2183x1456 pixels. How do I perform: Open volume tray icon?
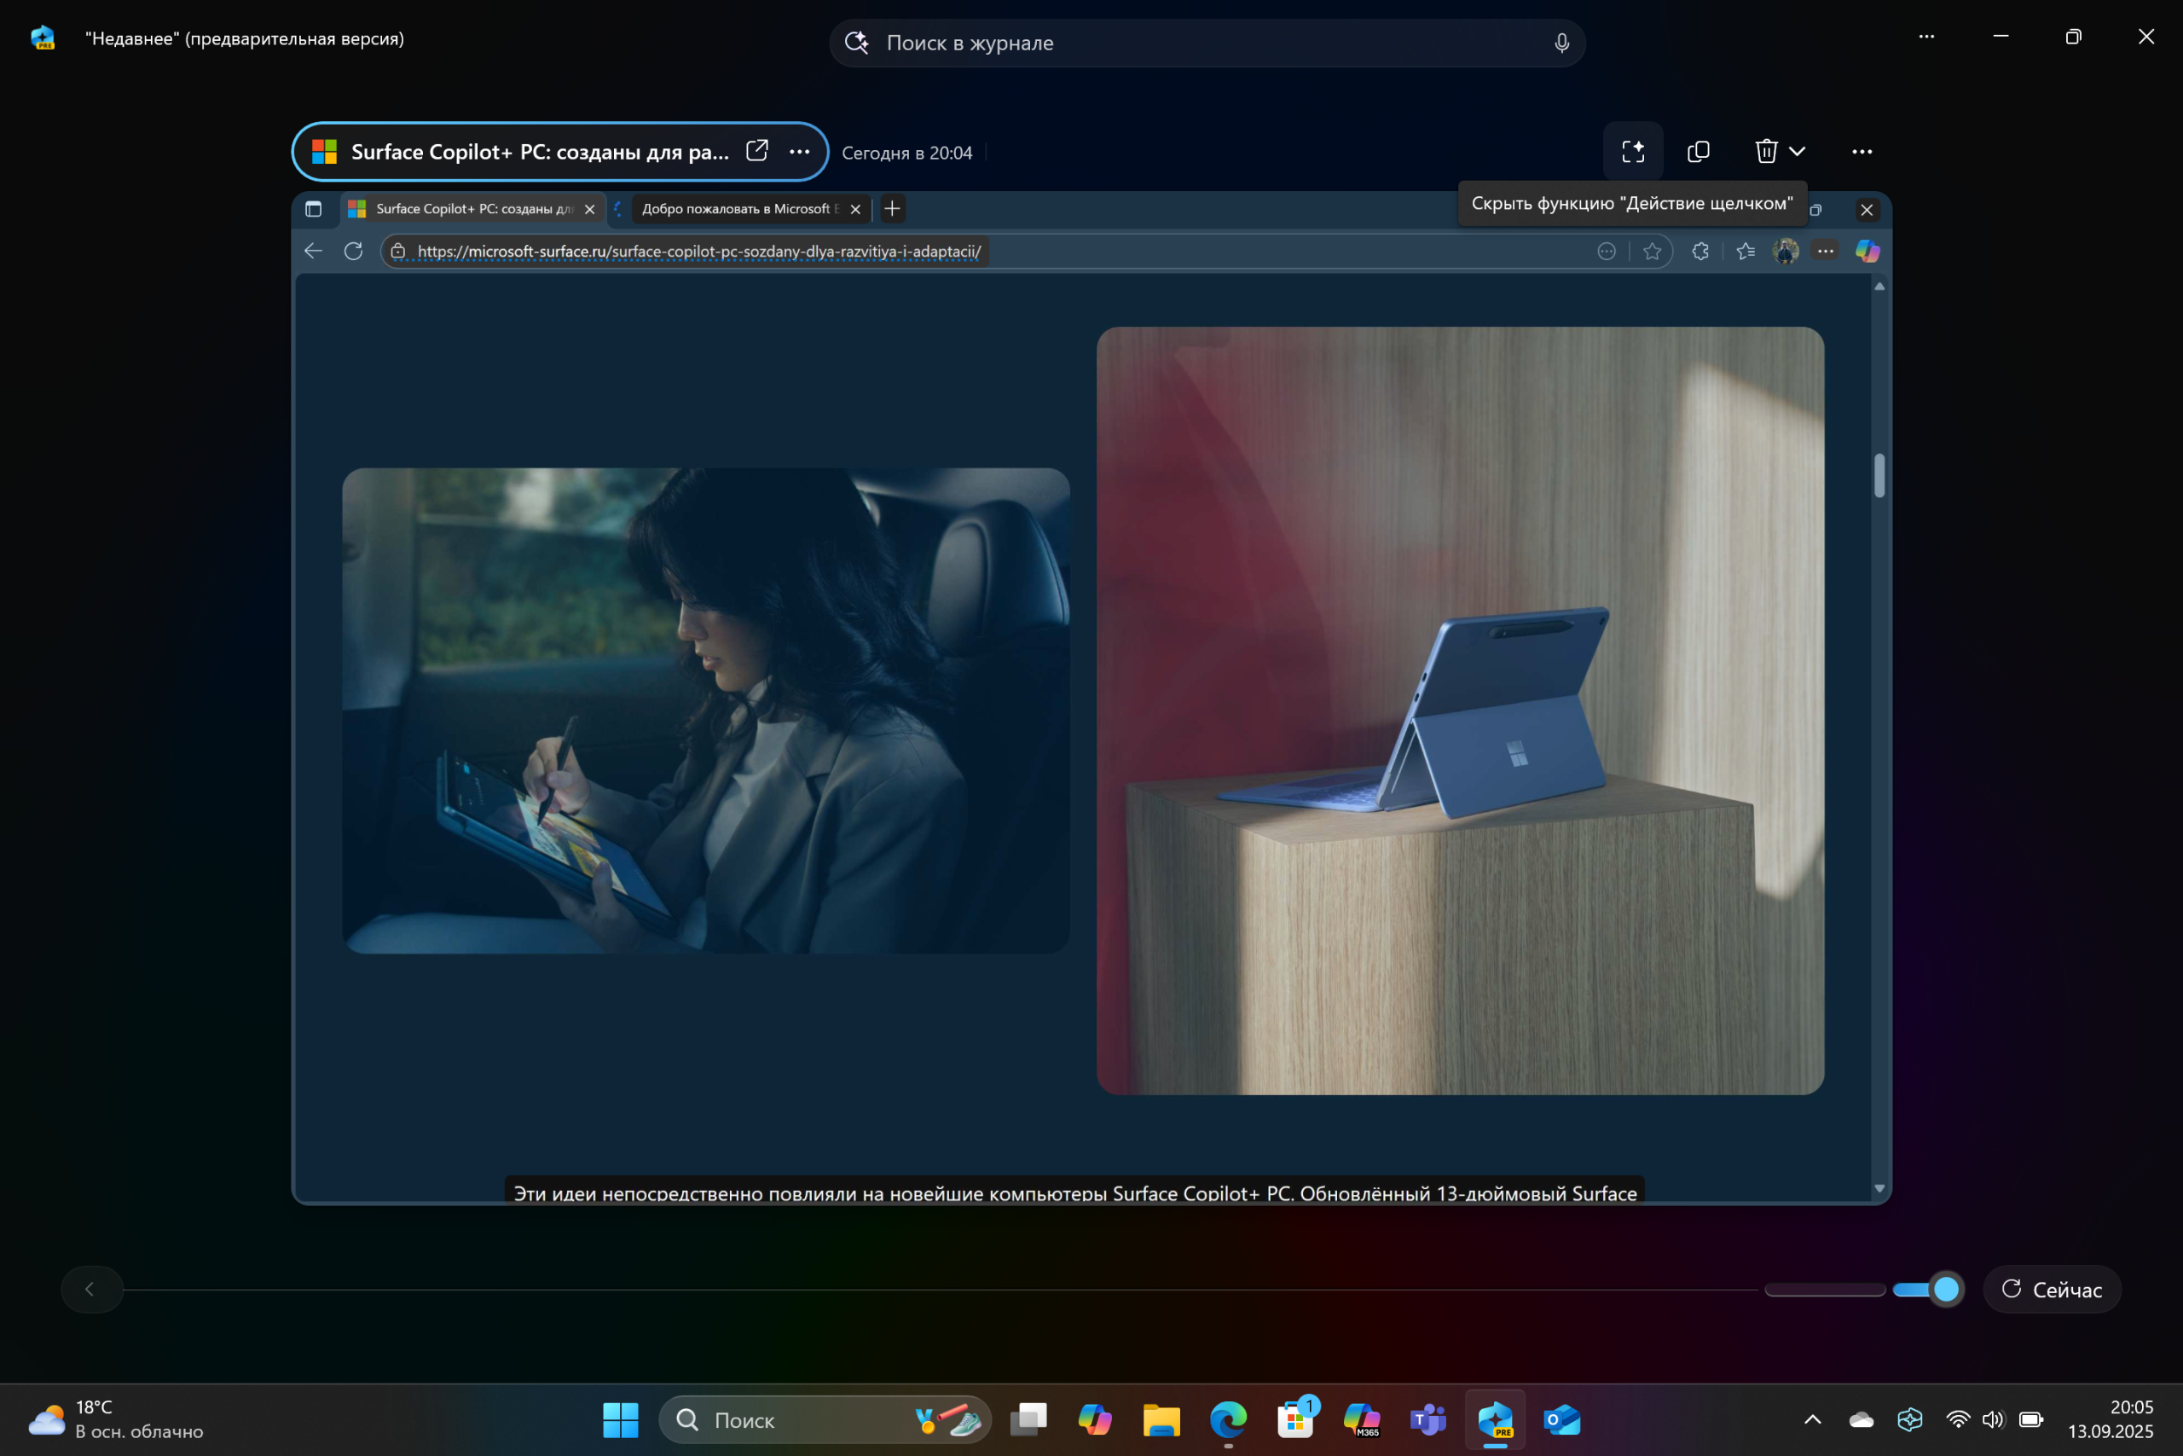1993,1420
